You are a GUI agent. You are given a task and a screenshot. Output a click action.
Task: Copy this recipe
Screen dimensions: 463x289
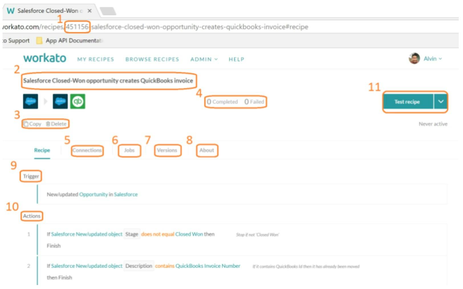point(33,124)
